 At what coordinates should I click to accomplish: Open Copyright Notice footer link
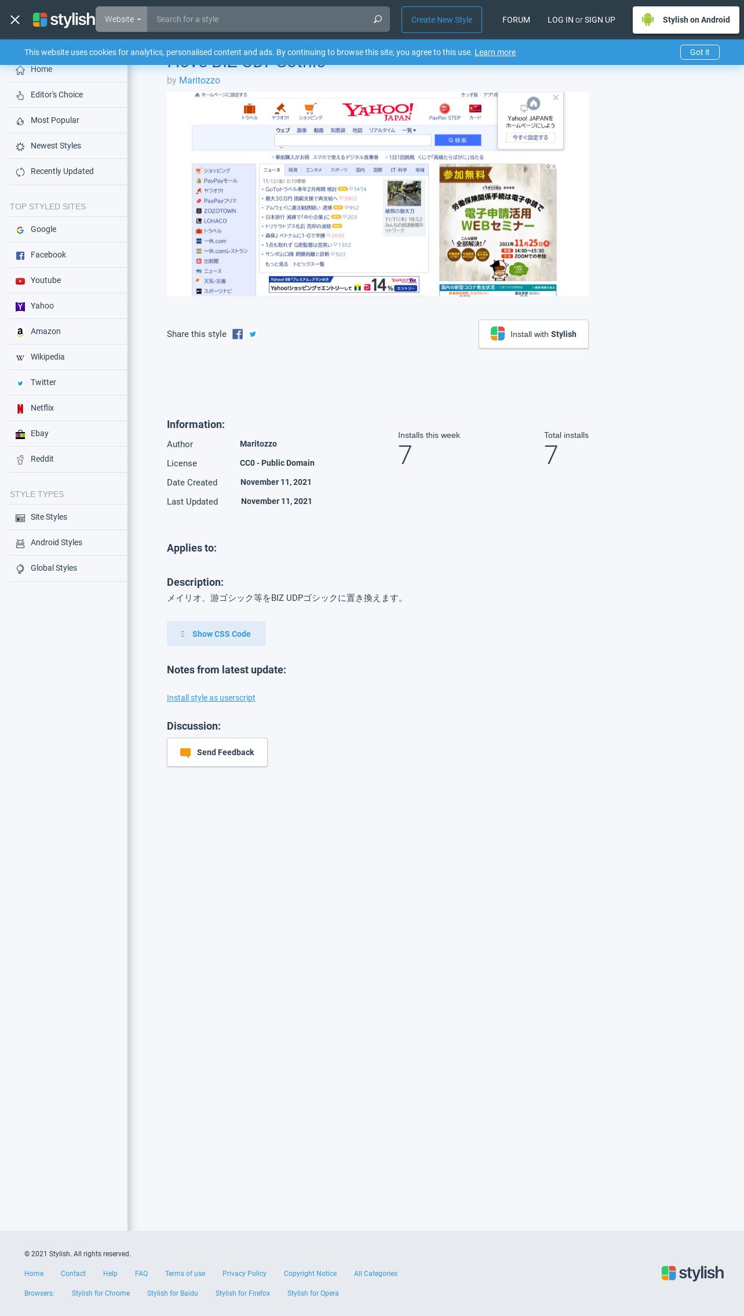pos(310,1274)
